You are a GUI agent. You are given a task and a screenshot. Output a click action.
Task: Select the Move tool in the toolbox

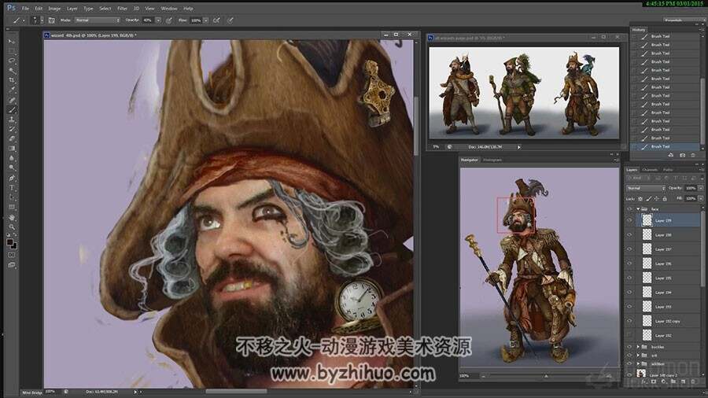[x=12, y=42]
